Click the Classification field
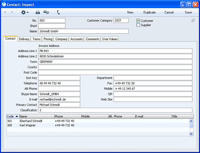Viewport: 200px width, 153px height. 115,110
